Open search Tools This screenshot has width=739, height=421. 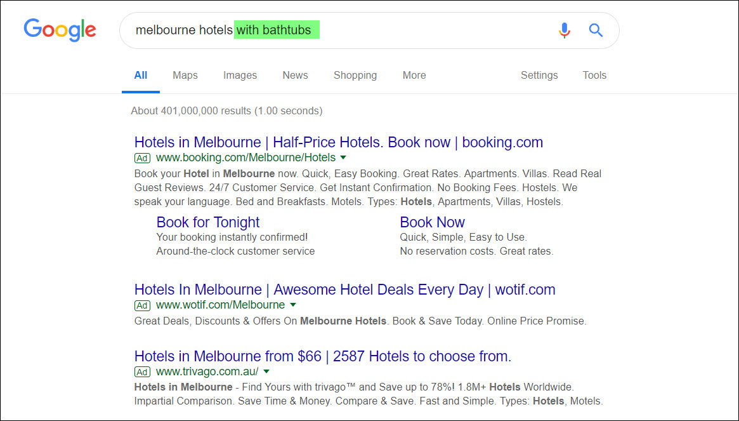[x=594, y=75]
